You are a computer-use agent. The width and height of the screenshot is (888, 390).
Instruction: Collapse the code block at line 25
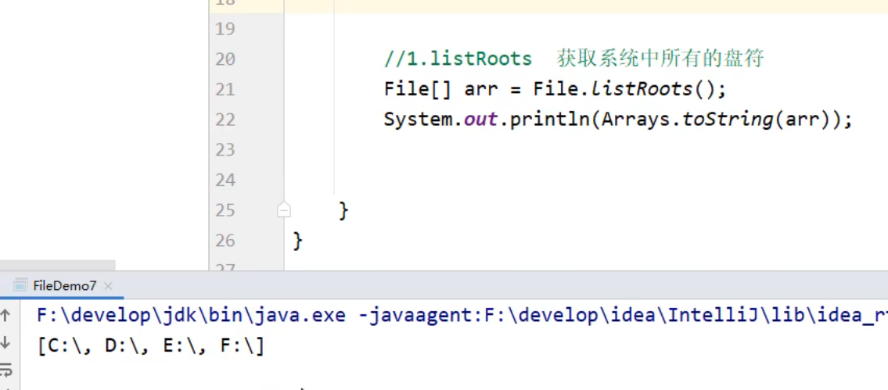click(284, 210)
